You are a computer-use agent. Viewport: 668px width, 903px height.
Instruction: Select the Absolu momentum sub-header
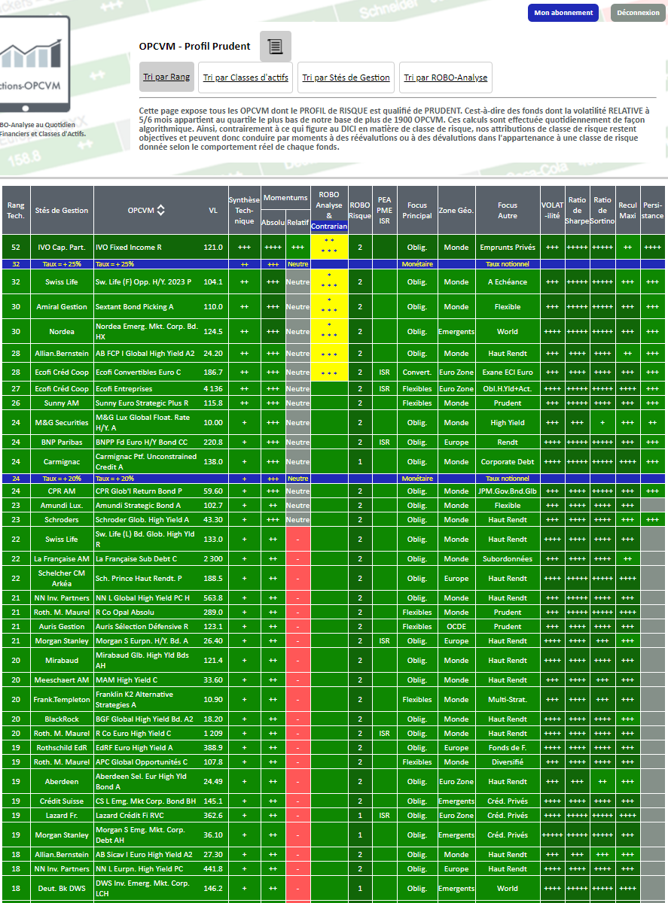coord(273,223)
